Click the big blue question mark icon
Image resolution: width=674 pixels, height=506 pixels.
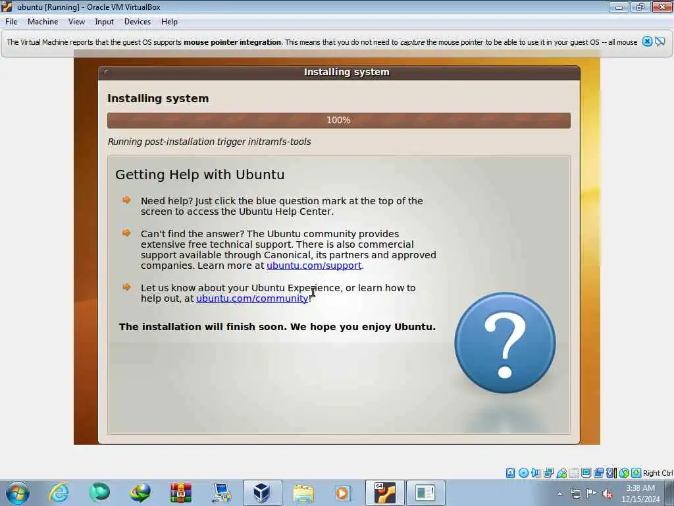[505, 343]
